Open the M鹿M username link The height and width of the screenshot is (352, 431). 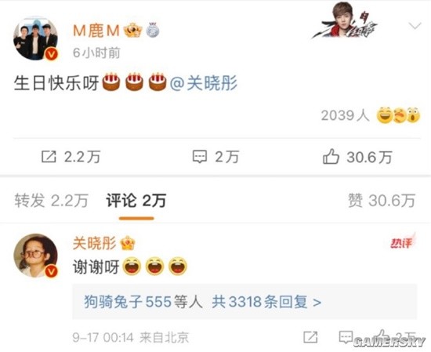click(x=96, y=31)
